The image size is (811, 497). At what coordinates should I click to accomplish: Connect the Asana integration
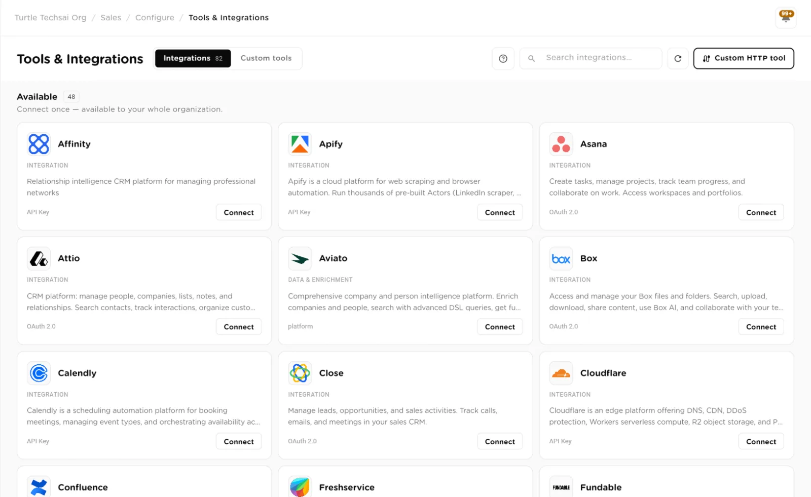click(x=761, y=212)
